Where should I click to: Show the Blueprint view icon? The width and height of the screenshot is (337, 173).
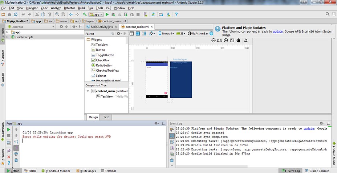coord(138,33)
